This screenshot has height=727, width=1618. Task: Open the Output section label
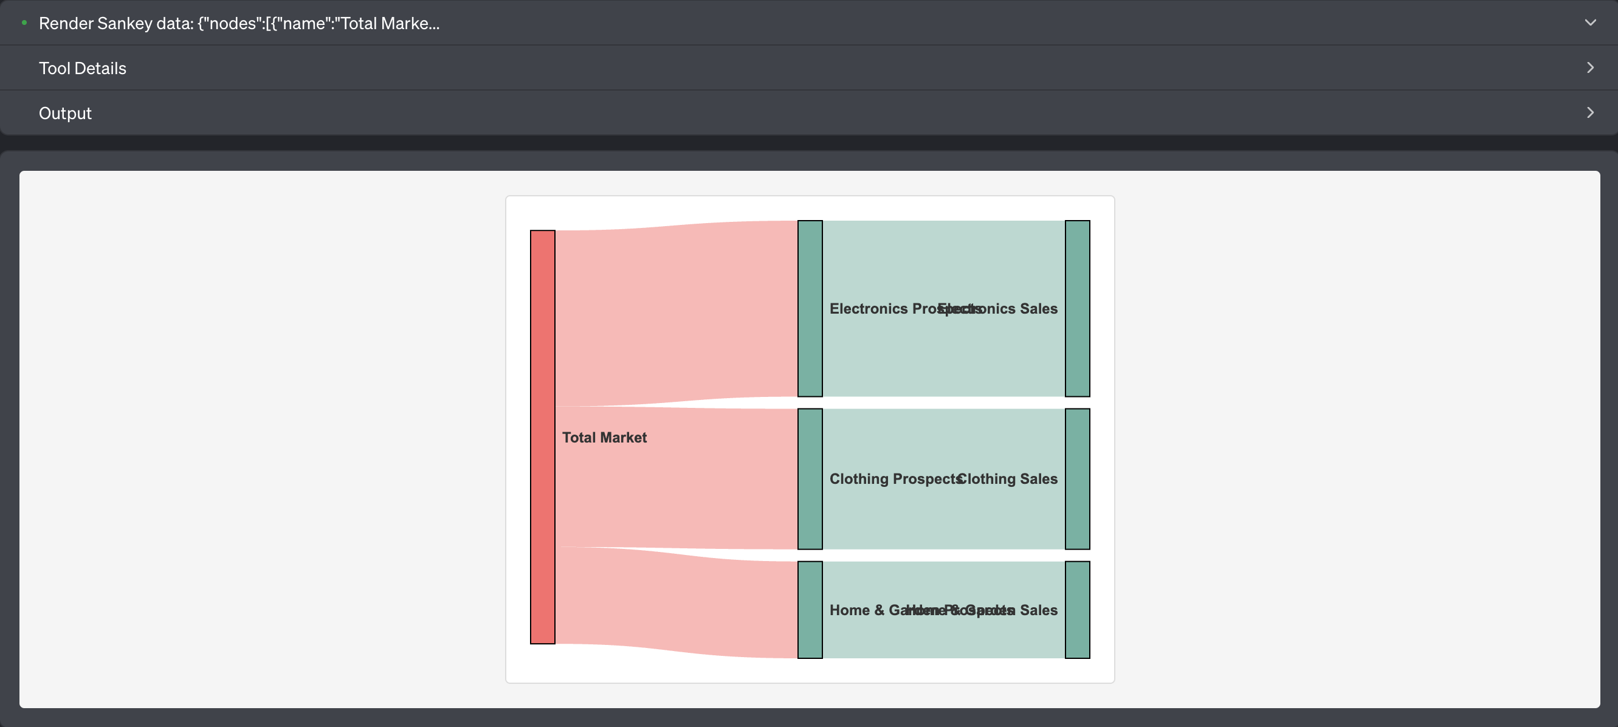pyautogui.click(x=65, y=113)
